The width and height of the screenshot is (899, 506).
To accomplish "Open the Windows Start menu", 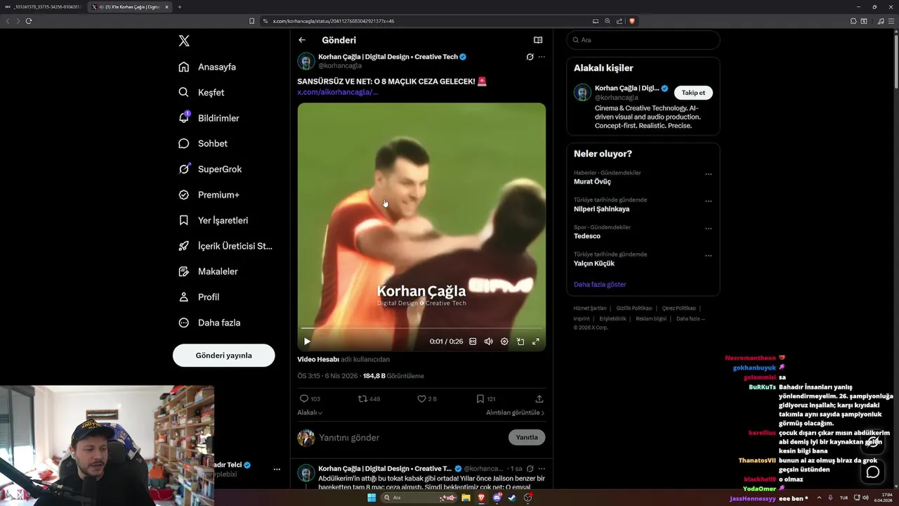I will point(372,498).
